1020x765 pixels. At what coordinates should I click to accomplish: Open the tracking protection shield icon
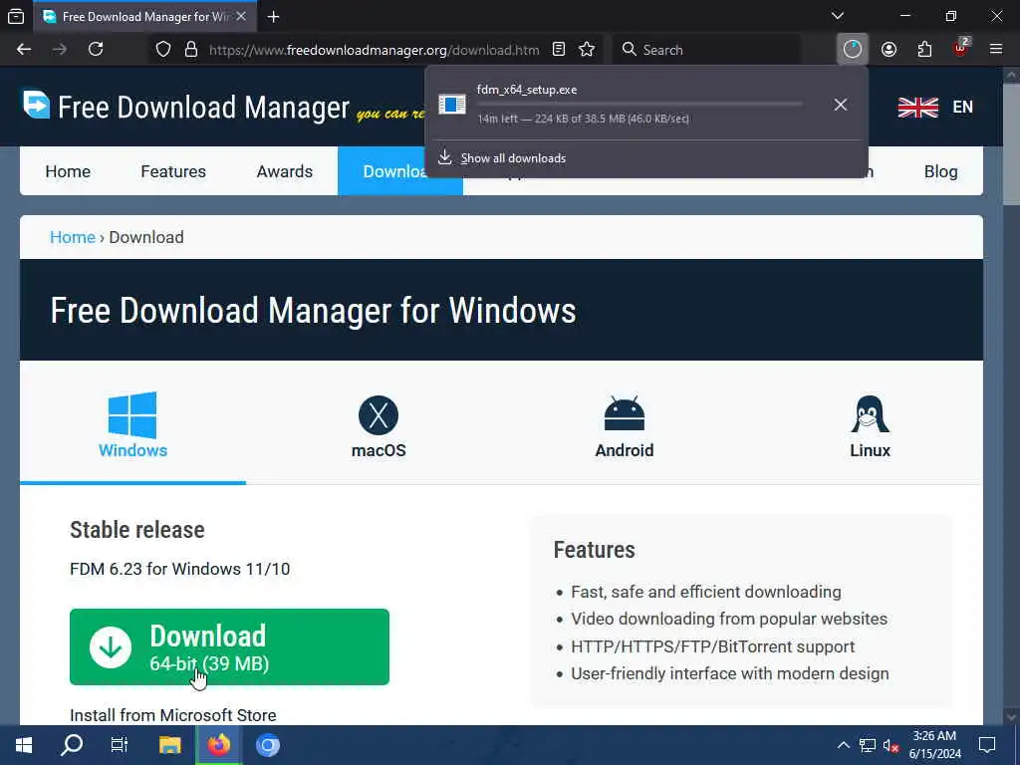[163, 50]
